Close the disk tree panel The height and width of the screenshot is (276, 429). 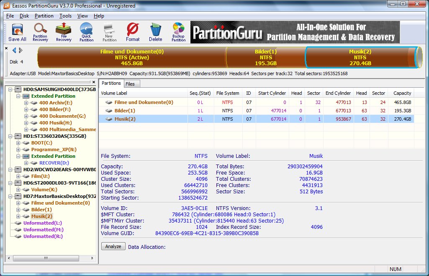94,82
